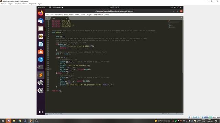Open VirtualBox Arquivo menu
Image resolution: width=220 pixels, height=123 pixels.
point(3,4)
